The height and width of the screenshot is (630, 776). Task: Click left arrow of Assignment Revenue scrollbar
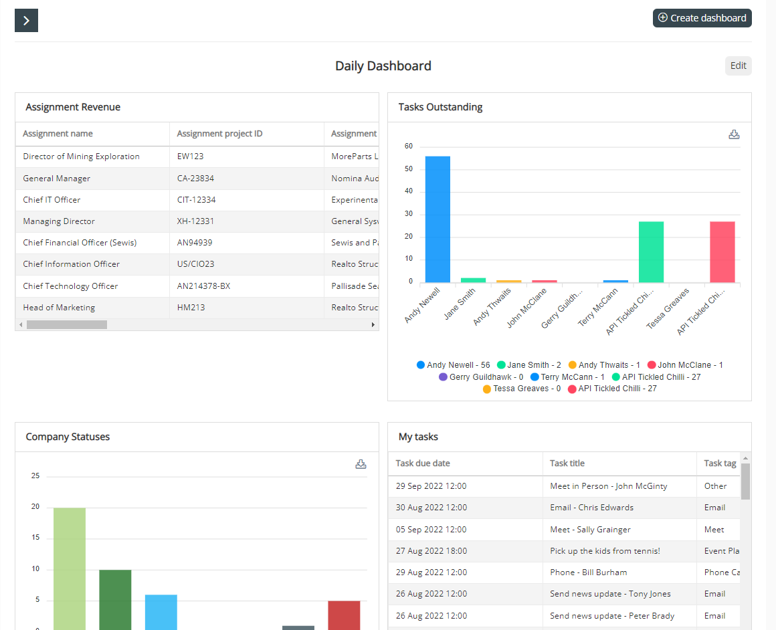pyautogui.click(x=21, y=324)
